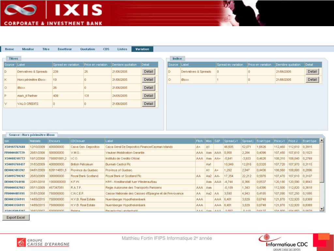Click the CDCIssuer column header
This screenshot has width=334, height=251.
click(87, 141)
